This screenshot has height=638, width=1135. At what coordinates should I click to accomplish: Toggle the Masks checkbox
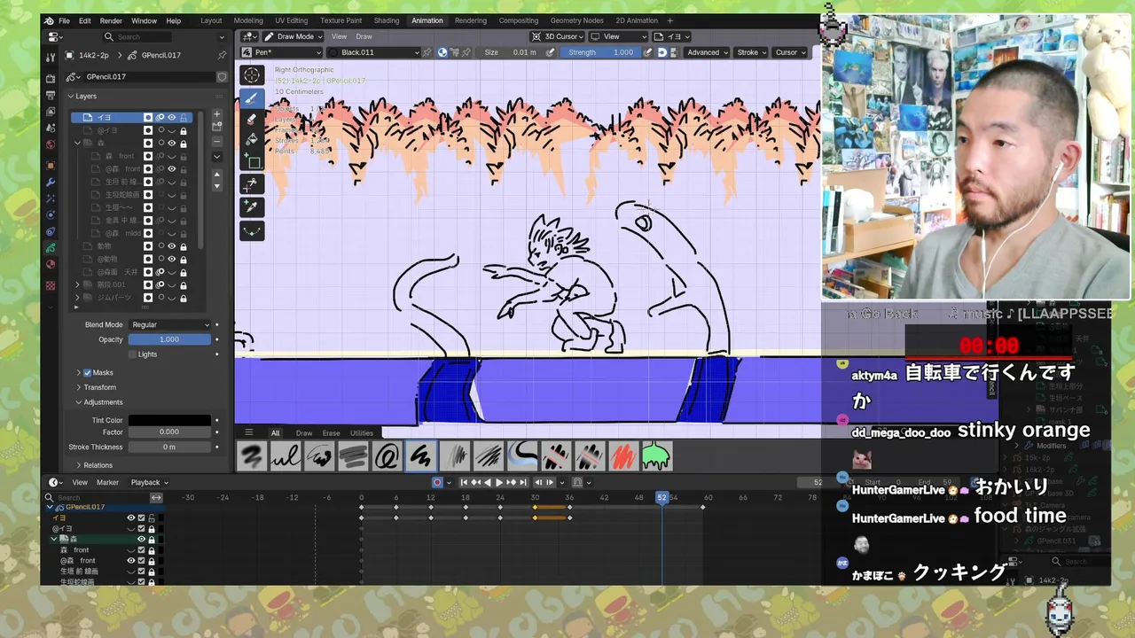(x=87, y=373)
